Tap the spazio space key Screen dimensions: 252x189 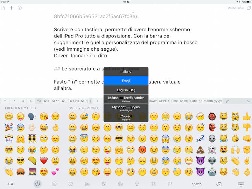197,184
